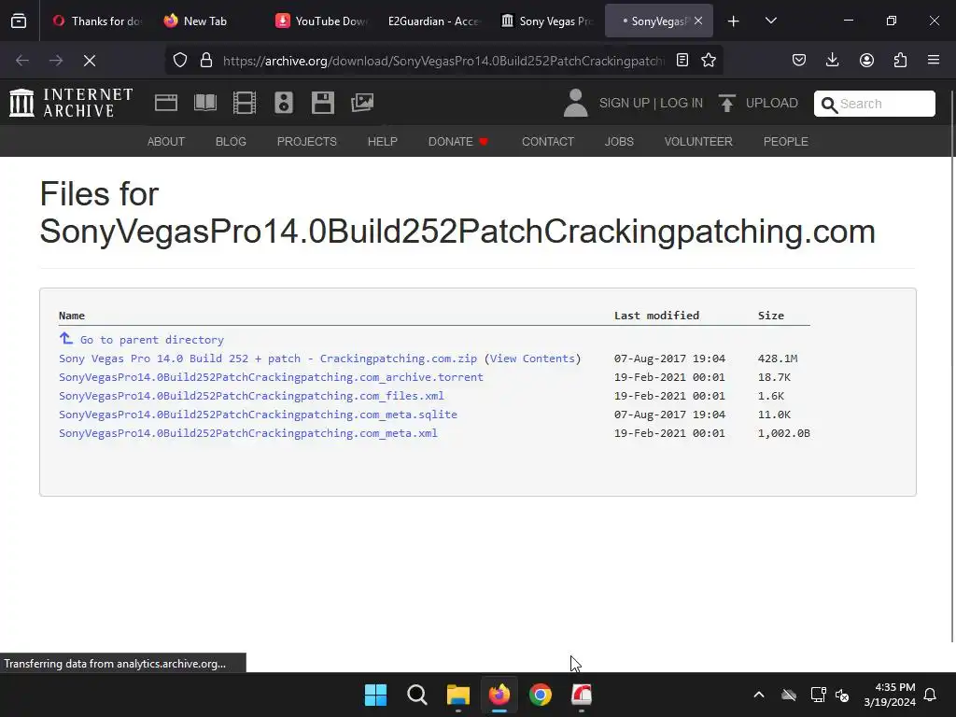The image size is (956, 717).
Task: Open CONTACT menu item
Action: tap(547, 142)
